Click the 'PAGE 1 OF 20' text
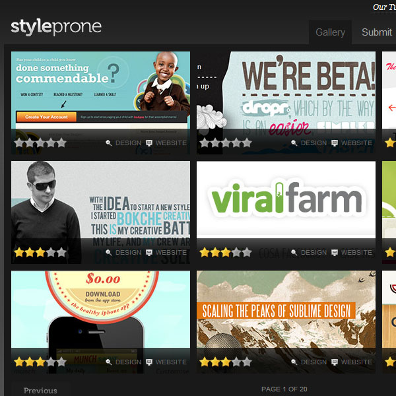Screen dimensions: 396x396 [284, 389]
